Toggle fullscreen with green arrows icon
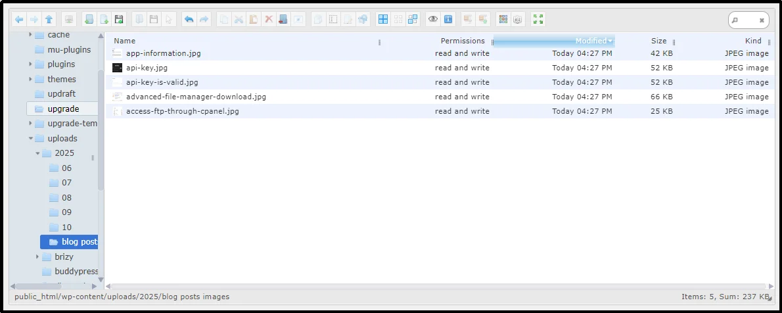782x313 pixels. pyautogui.click(x=538, y=20)
